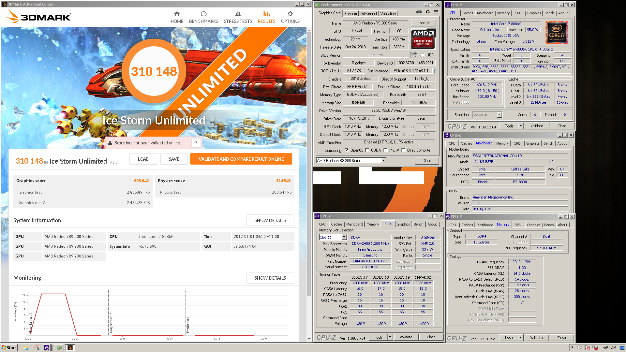Viewport: 626px width, 352px height.
Task: Open the Socket #1 selection dropdown in CPU-Z
Action: [499, 115]
